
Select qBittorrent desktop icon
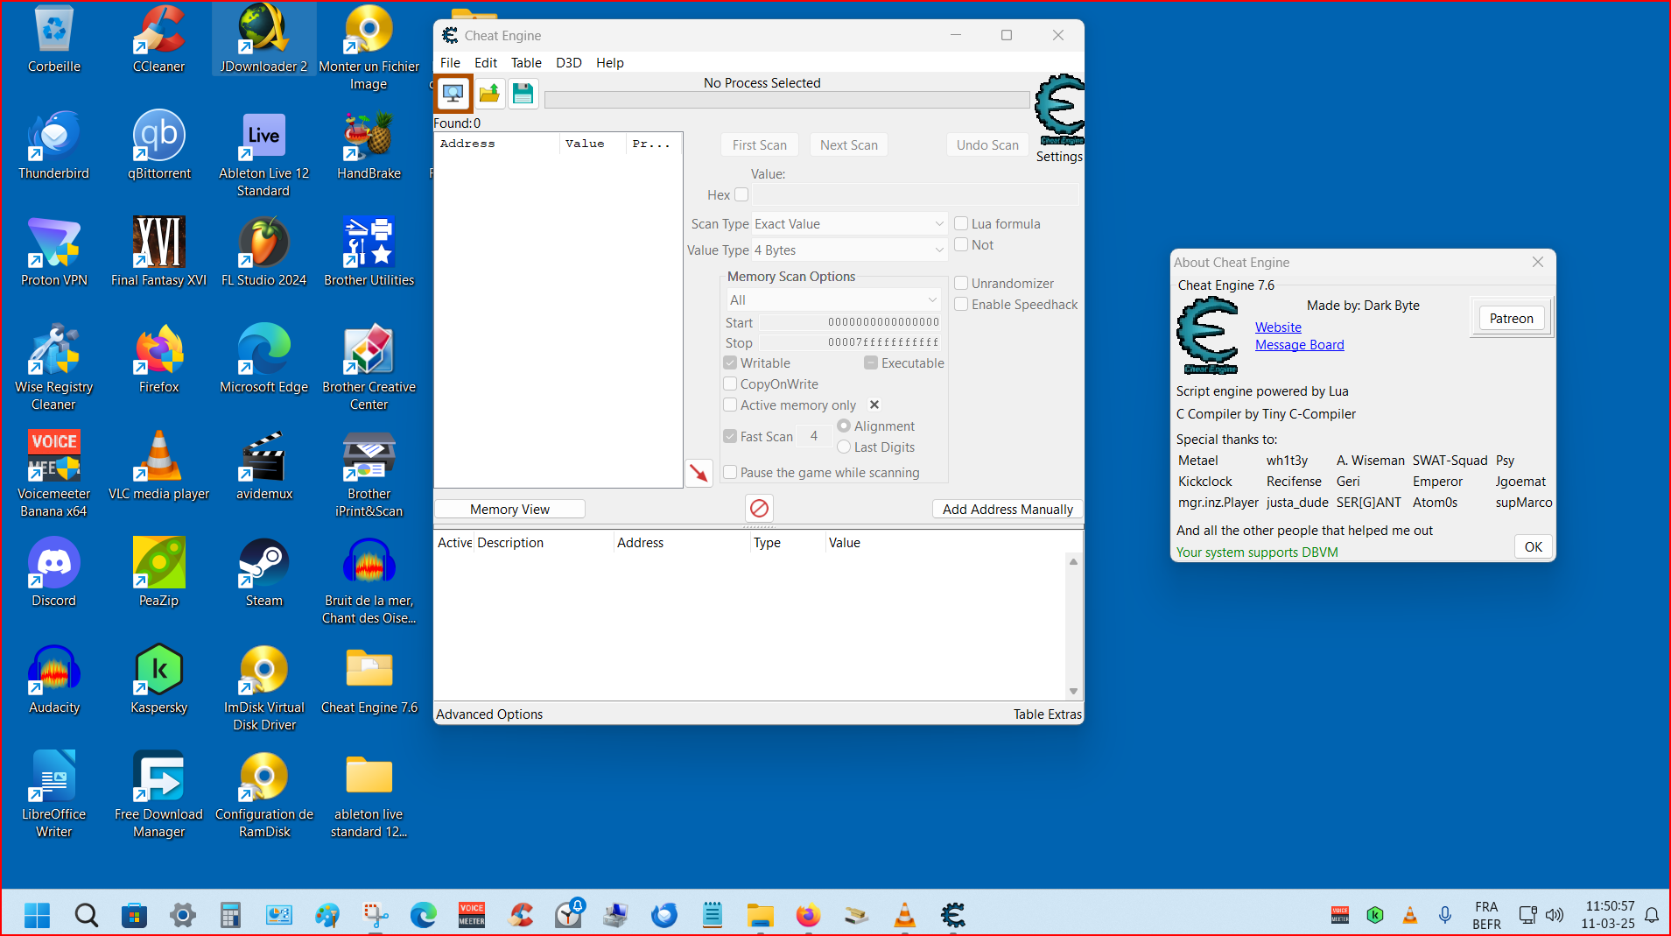click(x=158, y=145)
